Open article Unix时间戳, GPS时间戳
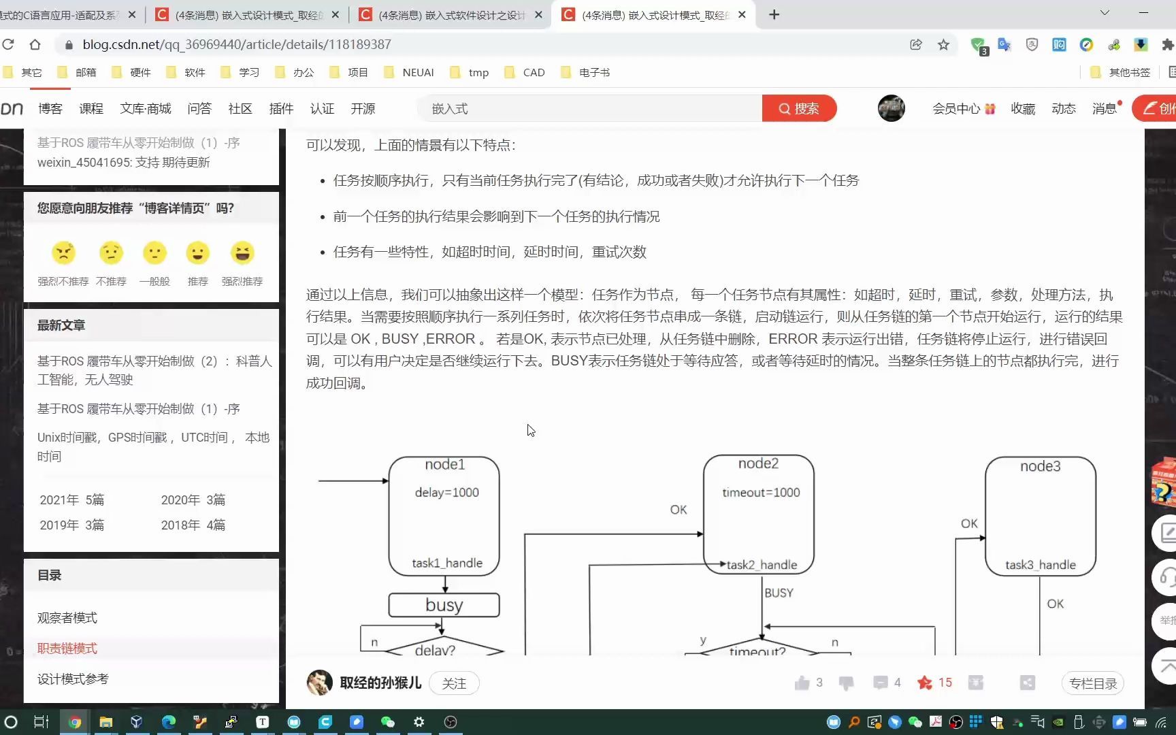The image size is (1176, 735). [153, 446]
